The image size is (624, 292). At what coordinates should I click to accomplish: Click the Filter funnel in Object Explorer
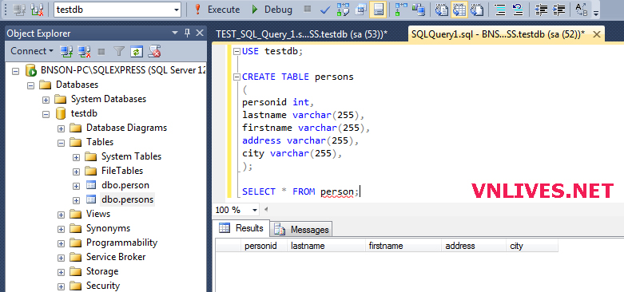pyautogui.click(x=119, y=51)
